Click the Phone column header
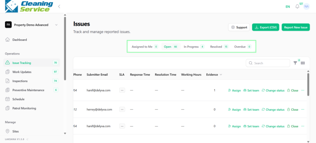 point(78,75)
